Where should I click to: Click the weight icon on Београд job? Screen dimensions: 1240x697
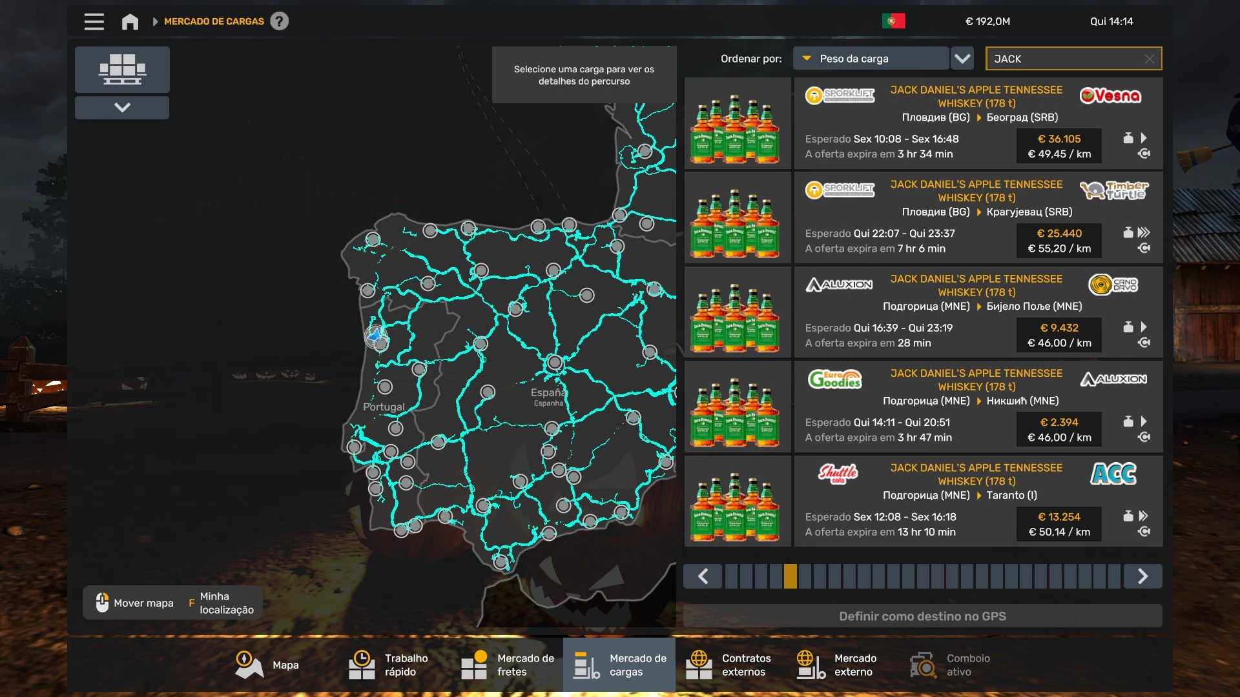(x=1128, y=138)
